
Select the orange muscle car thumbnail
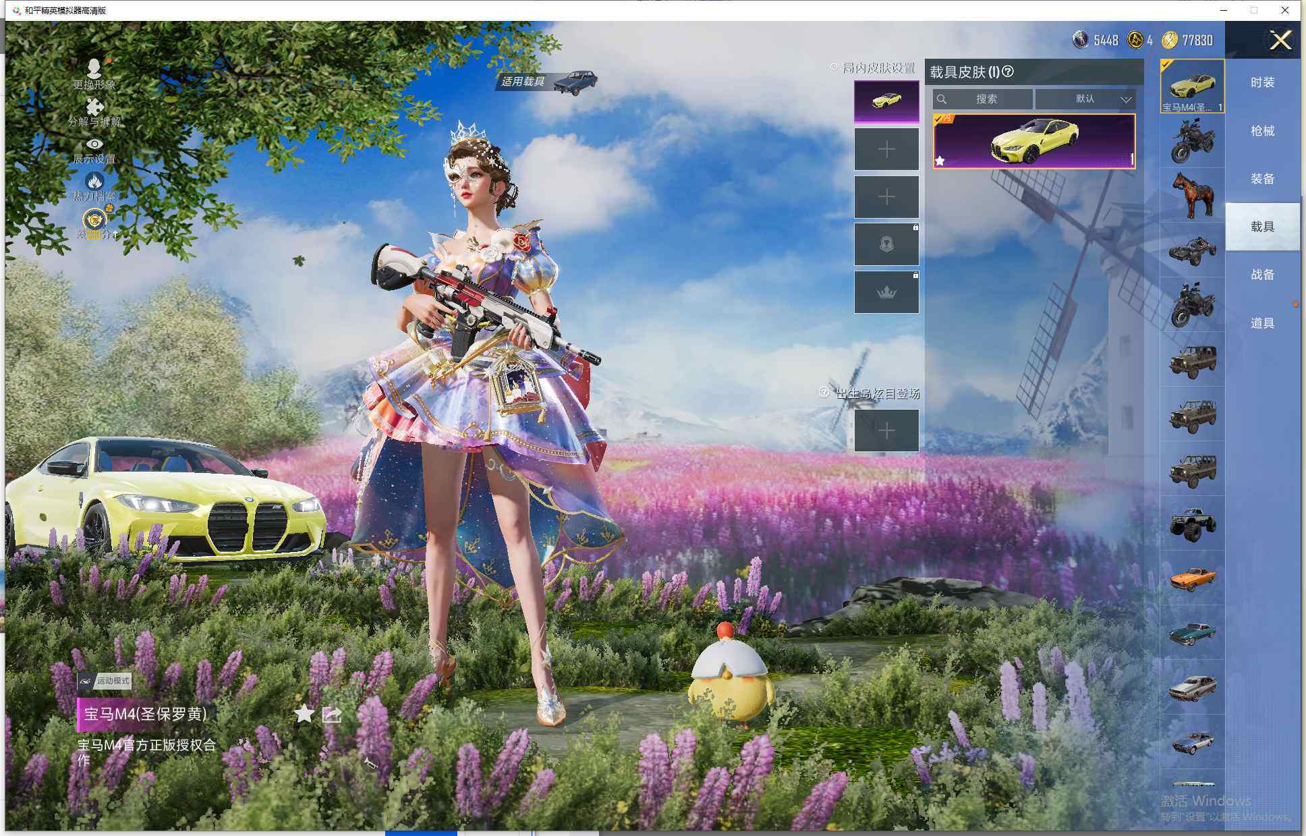(x=1192, y=578)
